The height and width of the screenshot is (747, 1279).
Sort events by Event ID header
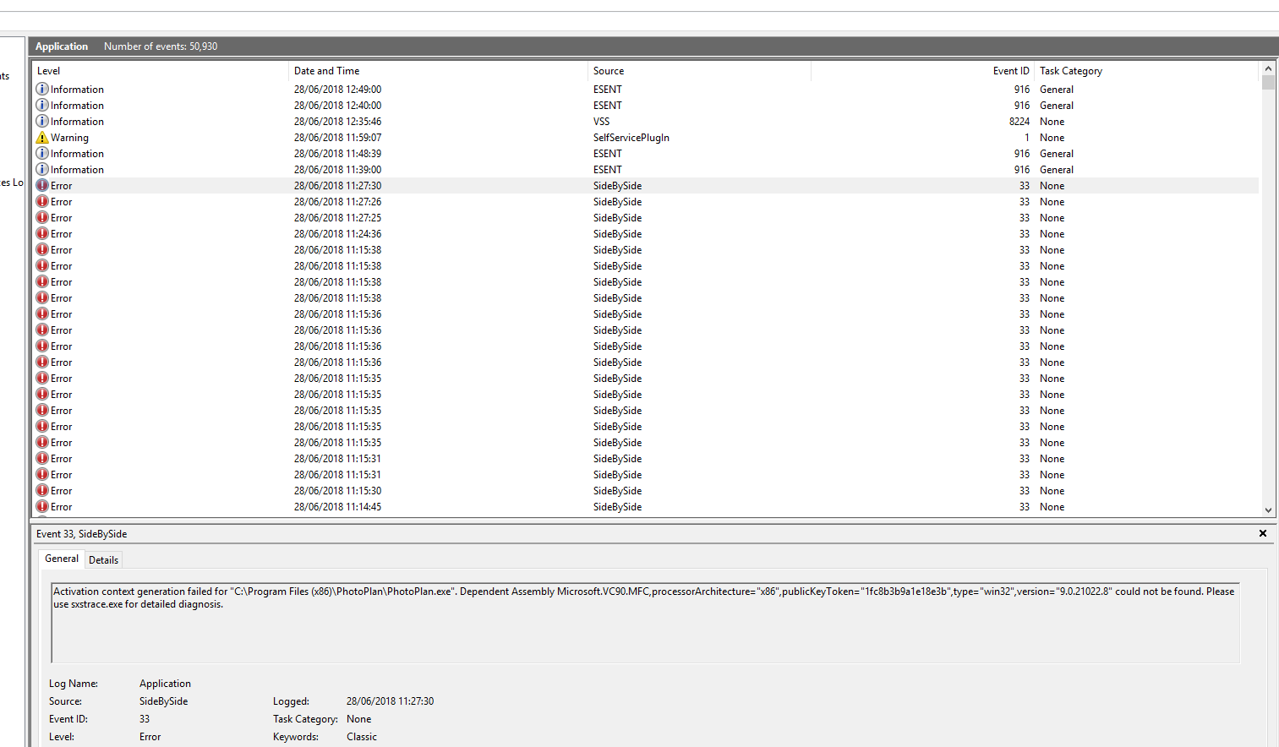pos(922,71)
